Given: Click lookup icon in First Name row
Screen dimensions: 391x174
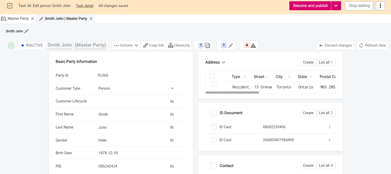Looking at the screenshot, I should (x=172, y=114).
